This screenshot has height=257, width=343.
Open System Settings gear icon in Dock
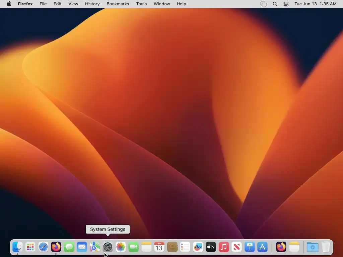(108, 247)
